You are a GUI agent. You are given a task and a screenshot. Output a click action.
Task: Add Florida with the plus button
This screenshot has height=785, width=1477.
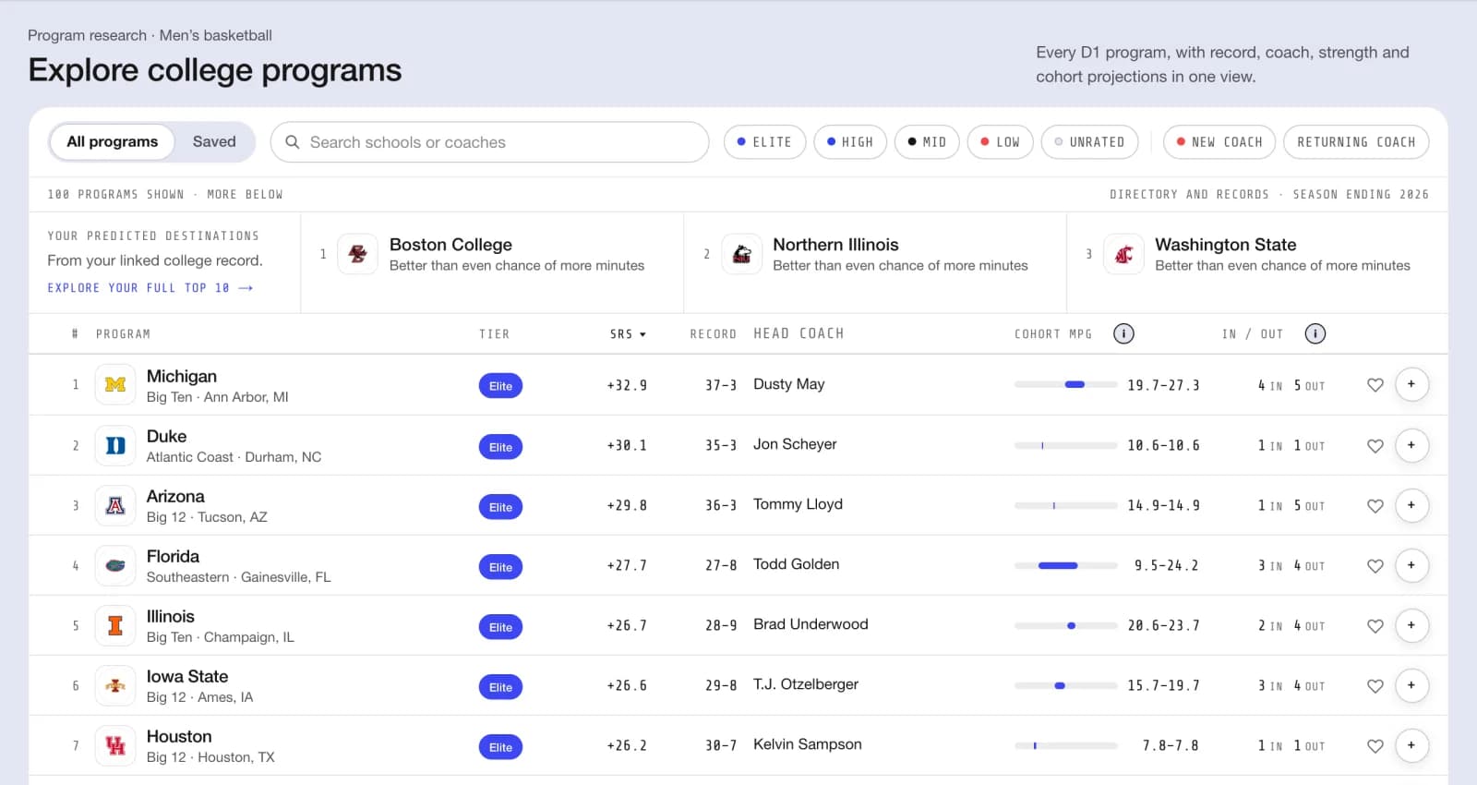pyautogui.click(x=1411, y=565)
